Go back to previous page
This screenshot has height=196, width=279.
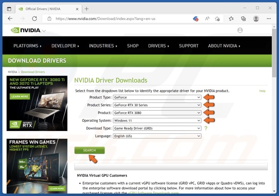click(10, 18)
